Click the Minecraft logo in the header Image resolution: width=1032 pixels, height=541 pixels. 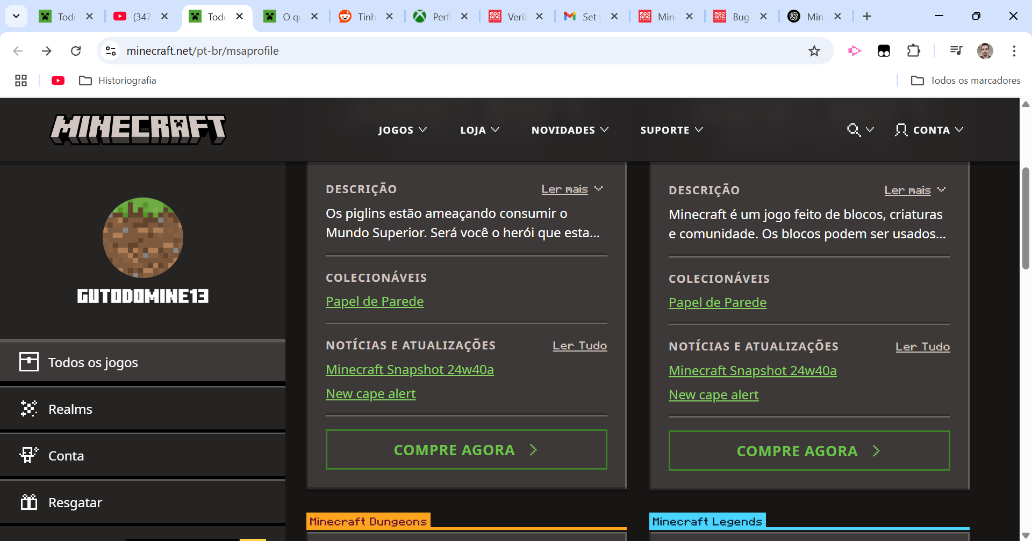[138, 129]
